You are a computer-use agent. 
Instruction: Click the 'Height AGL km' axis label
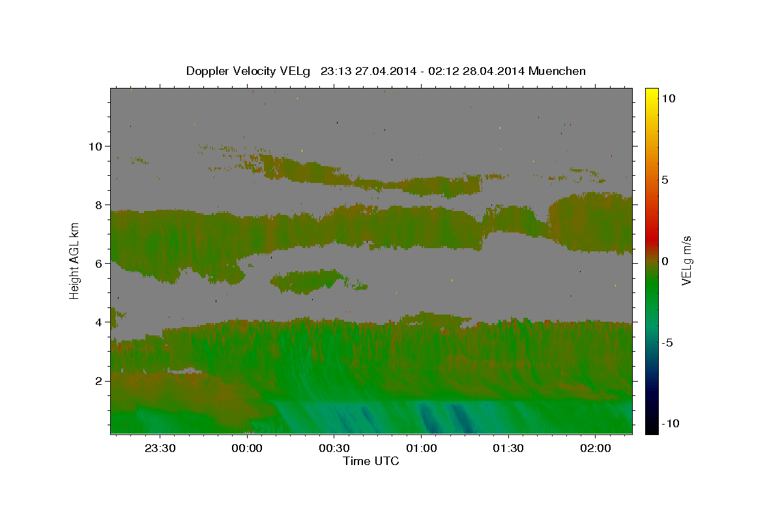click(75, 260)
